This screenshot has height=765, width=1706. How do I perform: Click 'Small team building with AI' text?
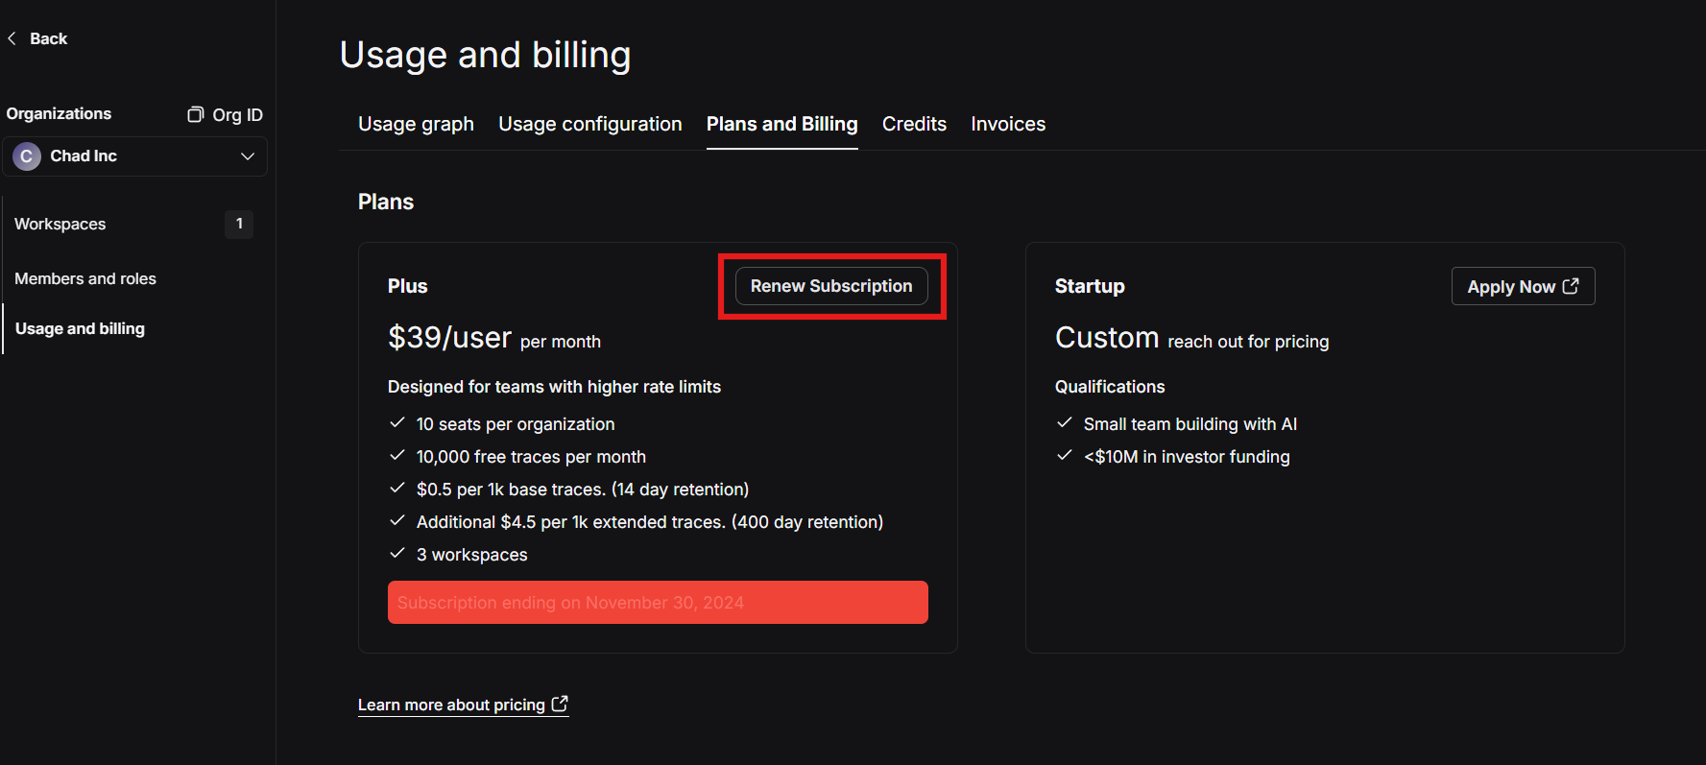coord(1190,424)
